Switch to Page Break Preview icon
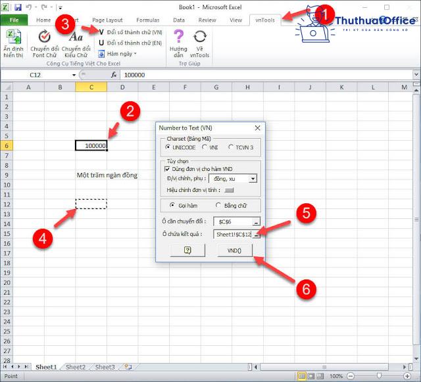This screenshot has height=382, width=421. [x=320, y=376]
